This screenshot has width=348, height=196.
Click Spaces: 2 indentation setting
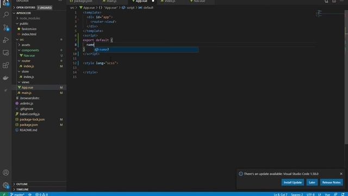pos(297,194)
